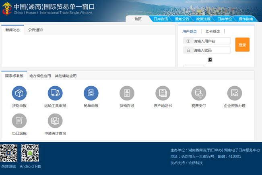262x175 pixels.
Task: Open 政策法规 in the top navigation
Action: point(203,19)
